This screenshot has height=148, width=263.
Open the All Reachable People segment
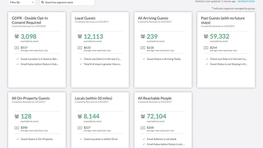tap(155, 98)
